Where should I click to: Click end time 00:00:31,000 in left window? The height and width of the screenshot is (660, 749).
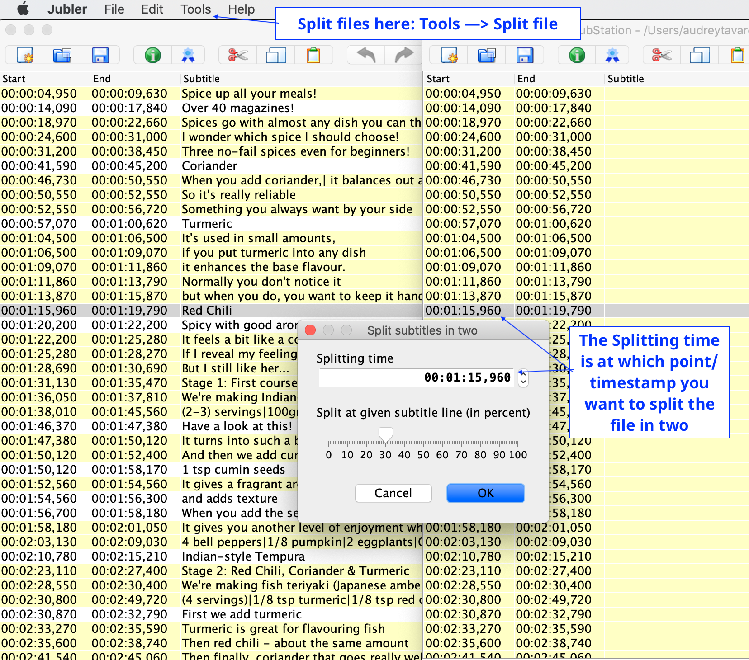129,137
